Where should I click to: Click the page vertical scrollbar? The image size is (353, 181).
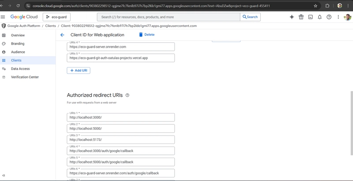coord(352,123)
